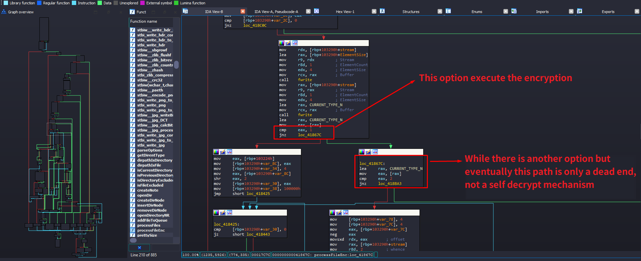Click the Structures tab icon
This screenshot has height=261, width=641.
382,11
